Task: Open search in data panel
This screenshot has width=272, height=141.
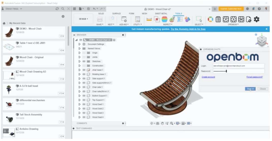Action: (63, 9)
